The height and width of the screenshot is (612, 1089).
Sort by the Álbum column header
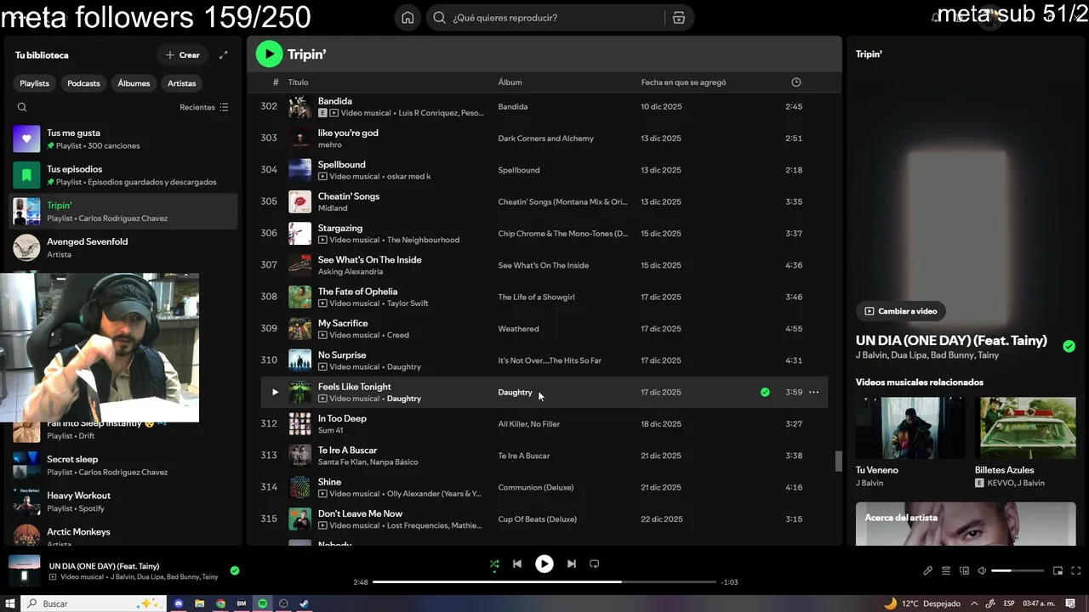(x=510, y=82)
